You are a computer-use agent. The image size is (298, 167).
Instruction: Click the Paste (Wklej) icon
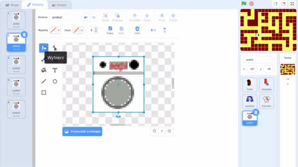pyautogui.click(x=121, y=30)
